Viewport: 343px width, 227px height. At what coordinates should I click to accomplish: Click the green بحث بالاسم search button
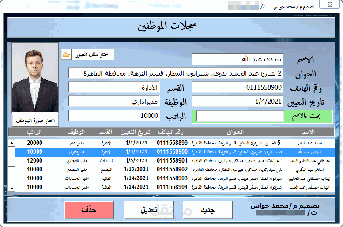[x=308, y=117]
